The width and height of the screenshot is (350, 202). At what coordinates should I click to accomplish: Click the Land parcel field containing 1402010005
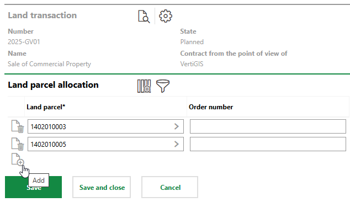105,144
